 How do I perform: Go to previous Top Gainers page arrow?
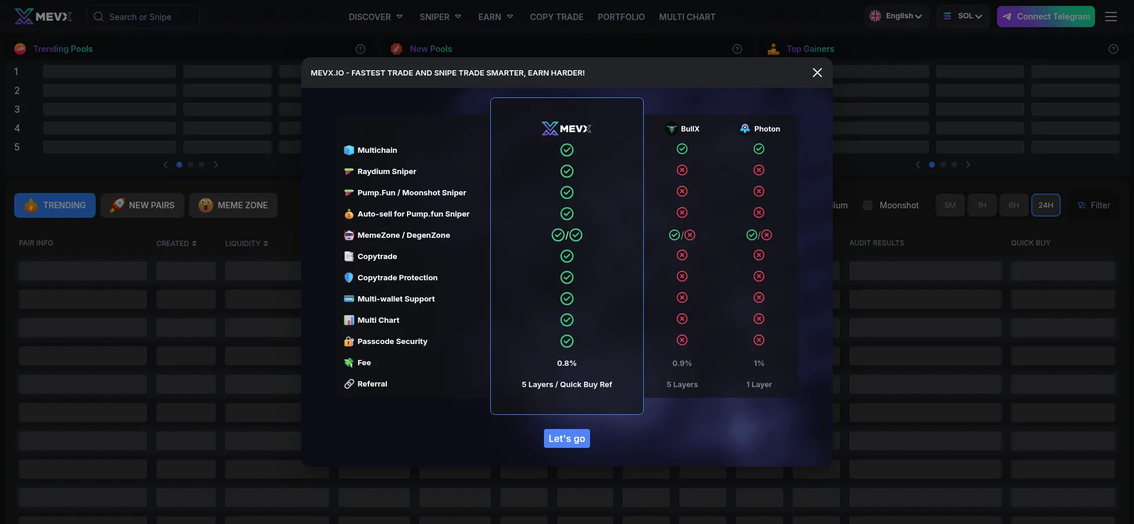coord(917,165)
